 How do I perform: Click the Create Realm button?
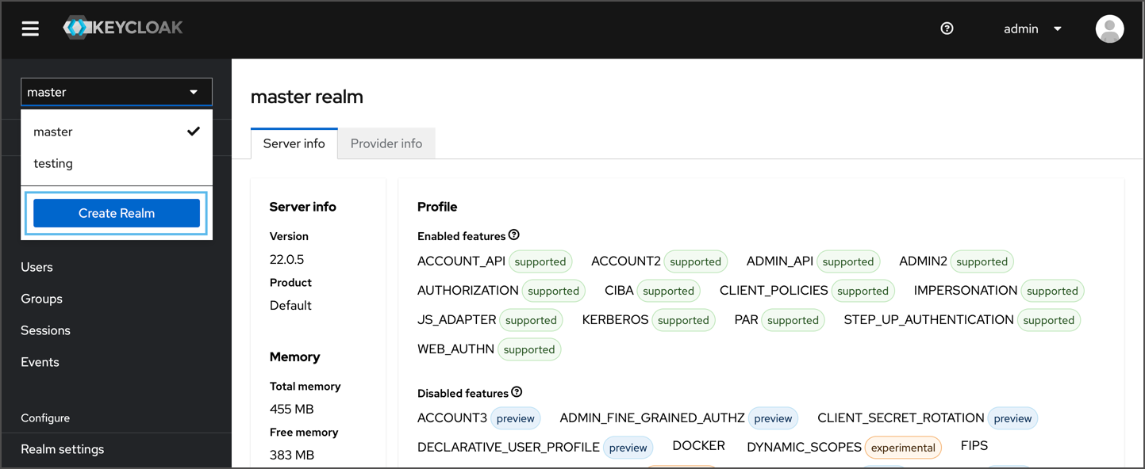(x=117, y=213)
